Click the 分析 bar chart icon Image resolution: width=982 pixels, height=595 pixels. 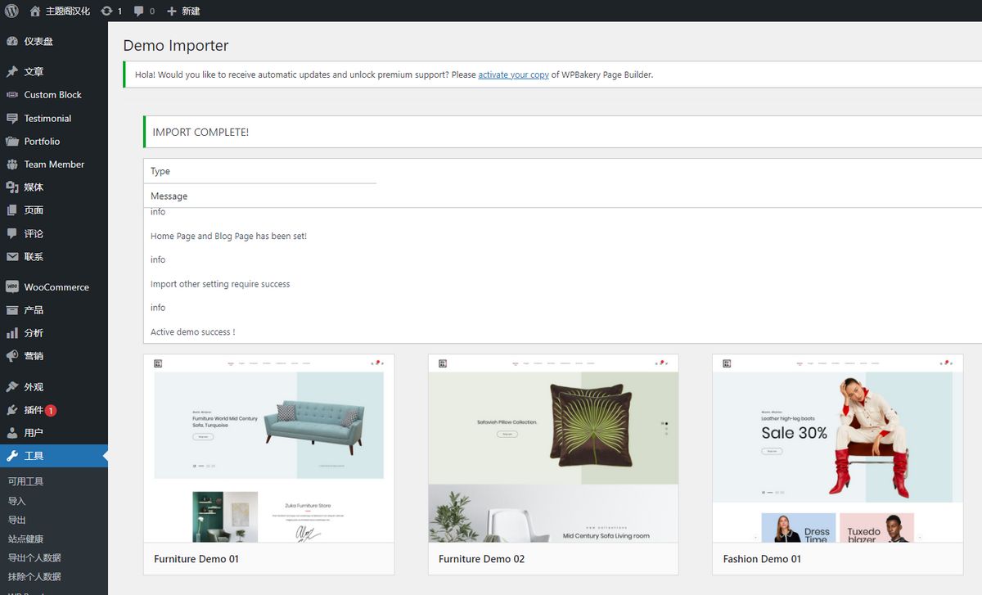coord(12,333)
